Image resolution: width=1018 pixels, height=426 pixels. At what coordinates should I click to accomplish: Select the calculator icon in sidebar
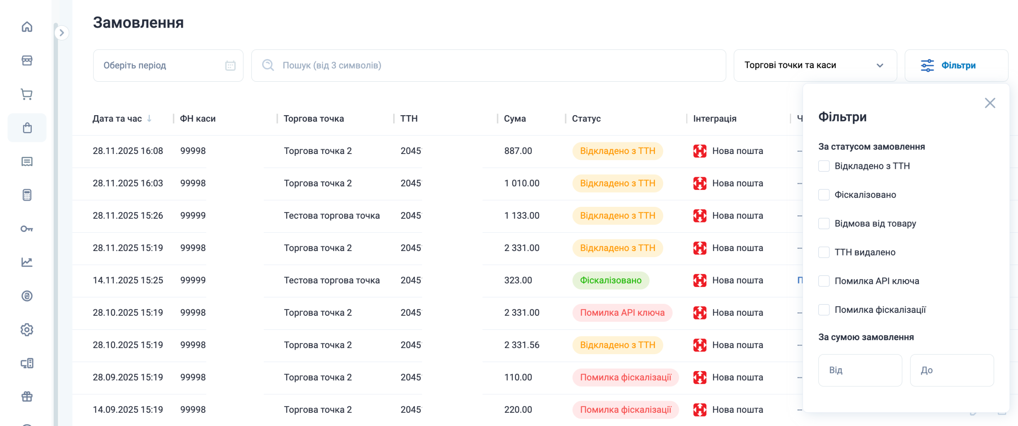[27, 195]
